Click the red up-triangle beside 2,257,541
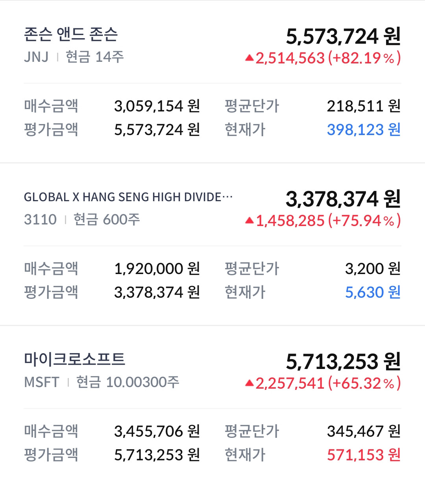 (x=249, y=383)
